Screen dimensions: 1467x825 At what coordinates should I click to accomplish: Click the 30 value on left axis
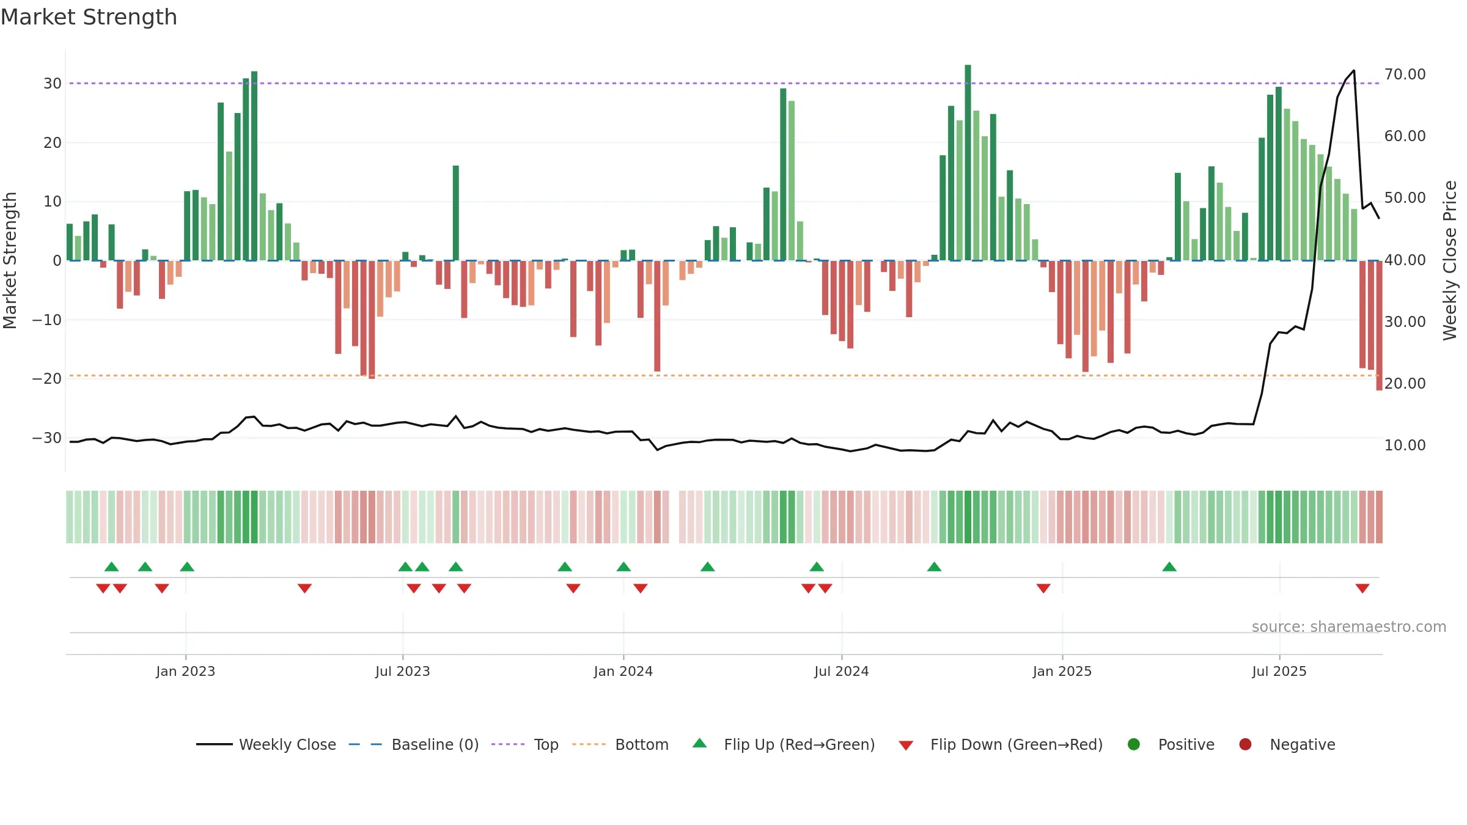(x=53, y=84)
